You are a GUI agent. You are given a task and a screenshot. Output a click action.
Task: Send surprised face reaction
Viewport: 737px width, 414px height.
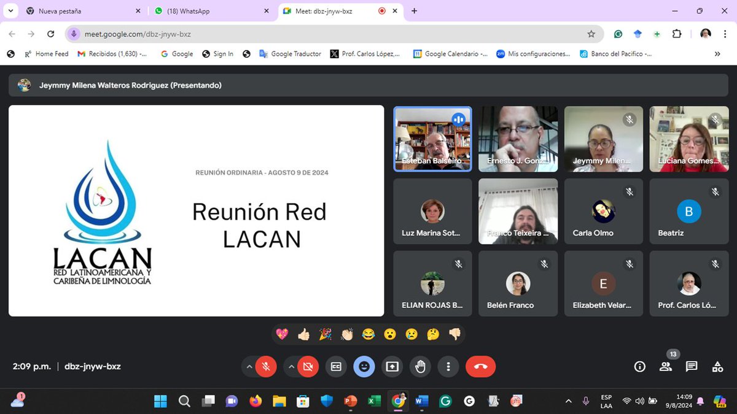(x=390, y=334)
